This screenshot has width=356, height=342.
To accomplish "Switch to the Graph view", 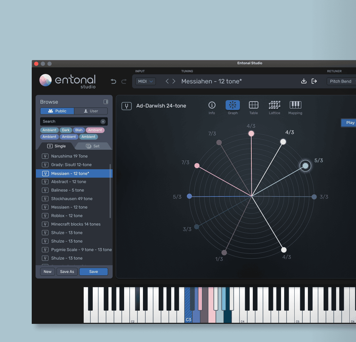I will (x=233, y=107).
